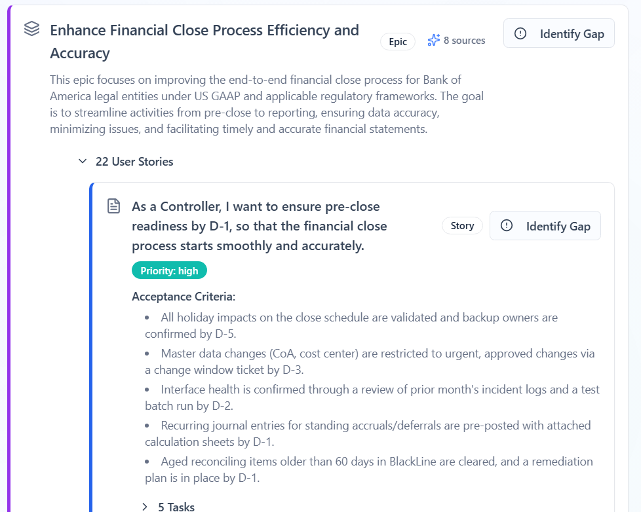Click the alert icon in the epic's Identify Gap button
This screenshot has height=512, width=641.
pos(522,33)
